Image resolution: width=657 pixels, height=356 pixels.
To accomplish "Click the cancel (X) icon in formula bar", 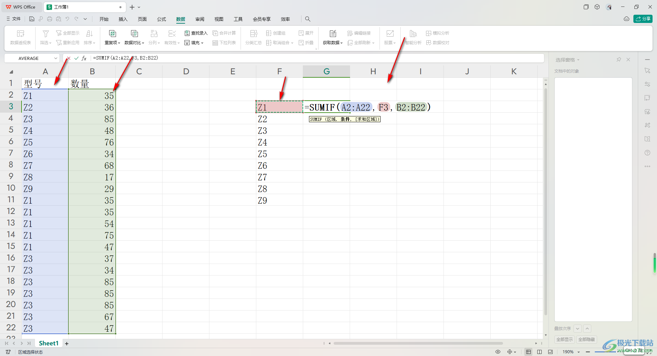I will (68, 58).
